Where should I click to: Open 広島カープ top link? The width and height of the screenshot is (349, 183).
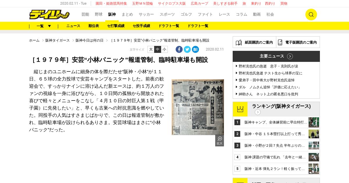(200, 3)
